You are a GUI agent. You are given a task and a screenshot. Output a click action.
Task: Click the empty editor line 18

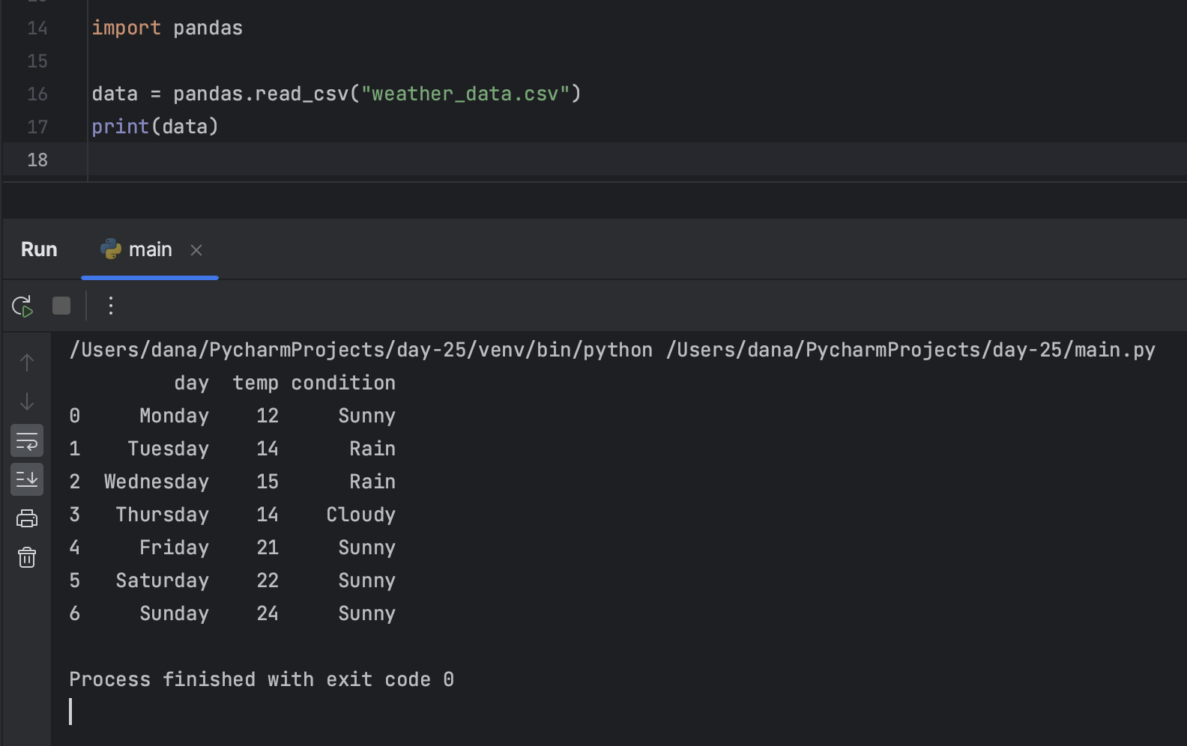coord(637,160)
